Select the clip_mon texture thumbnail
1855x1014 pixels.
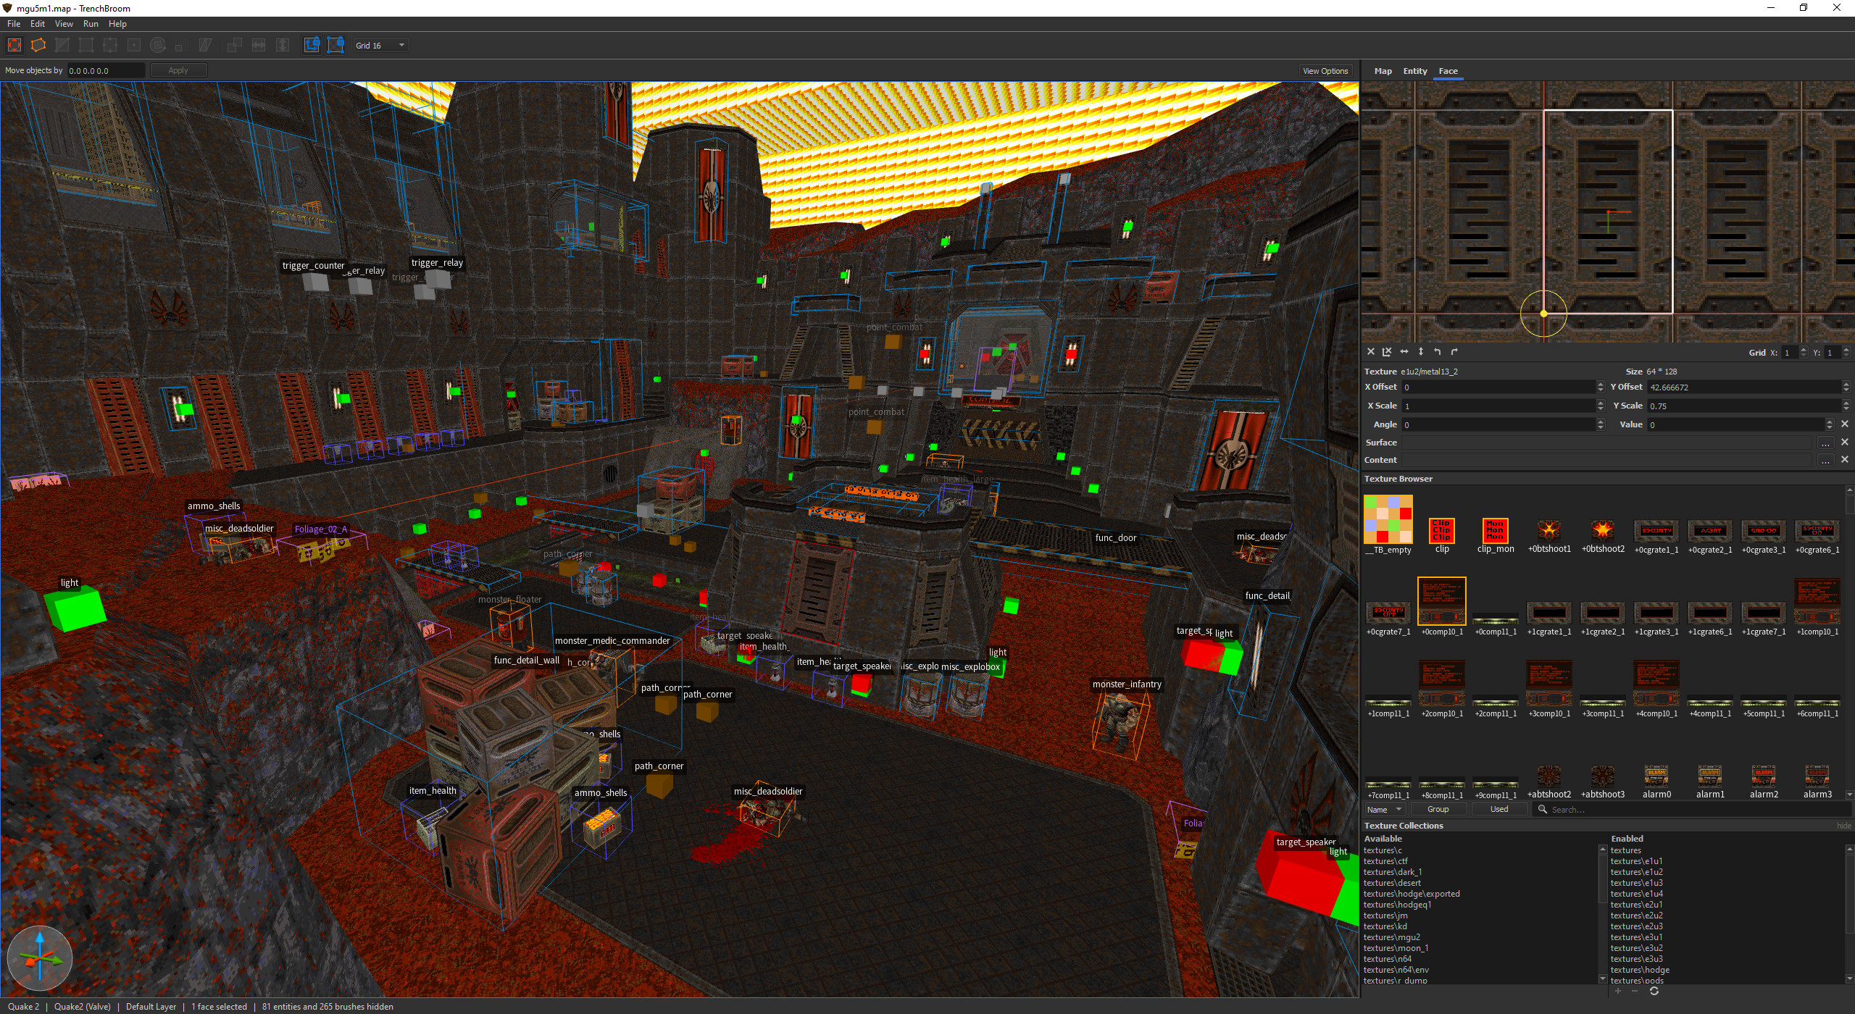(x=1495, y=529)
